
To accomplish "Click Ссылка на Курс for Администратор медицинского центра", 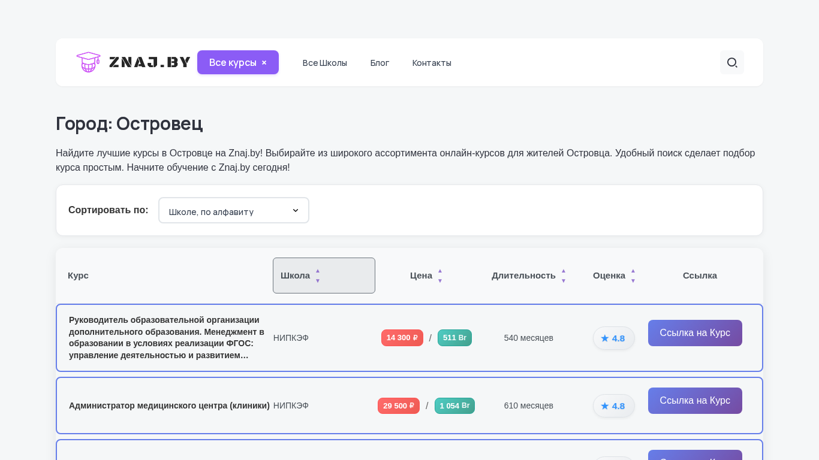I will 695,401.
